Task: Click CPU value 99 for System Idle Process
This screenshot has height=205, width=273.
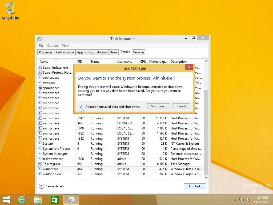Action: [x=143, y=148]
